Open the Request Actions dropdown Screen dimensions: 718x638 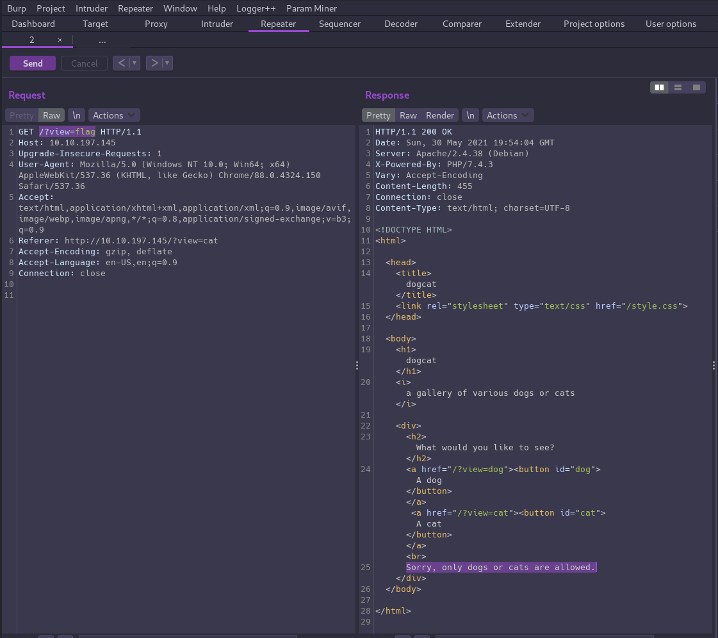tap(113, 115)
